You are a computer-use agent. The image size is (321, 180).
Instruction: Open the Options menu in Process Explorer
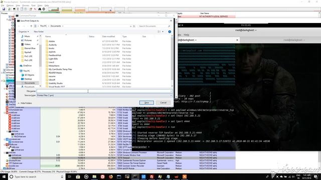(x=10, y=5)
